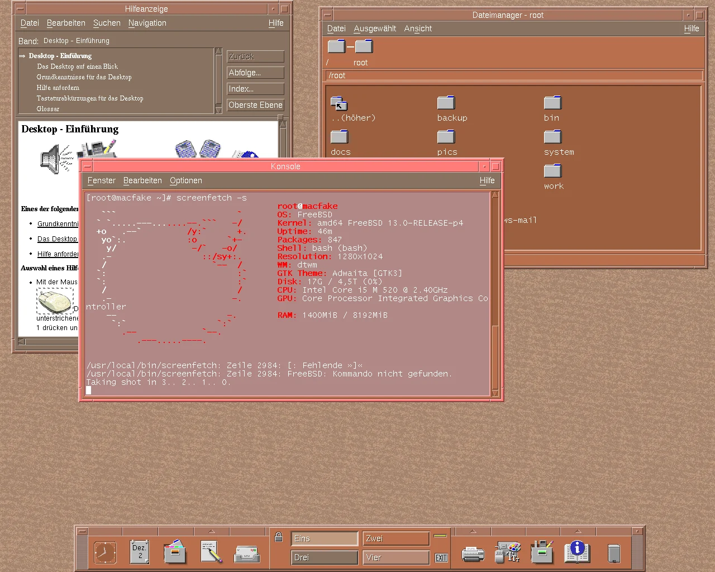Viewport: 715px width, 572px height.
Task: Open the Style Manager palette icon
Action: coord(508,552)
